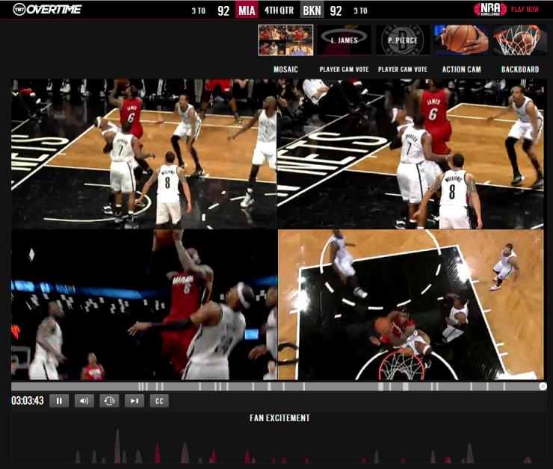Select the Mosaic view thumbnail
553x469 pixels.
(x=285, y=40)
